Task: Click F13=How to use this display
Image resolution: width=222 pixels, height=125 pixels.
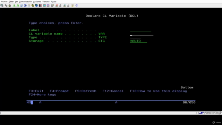Action: [x=159, y=91]
